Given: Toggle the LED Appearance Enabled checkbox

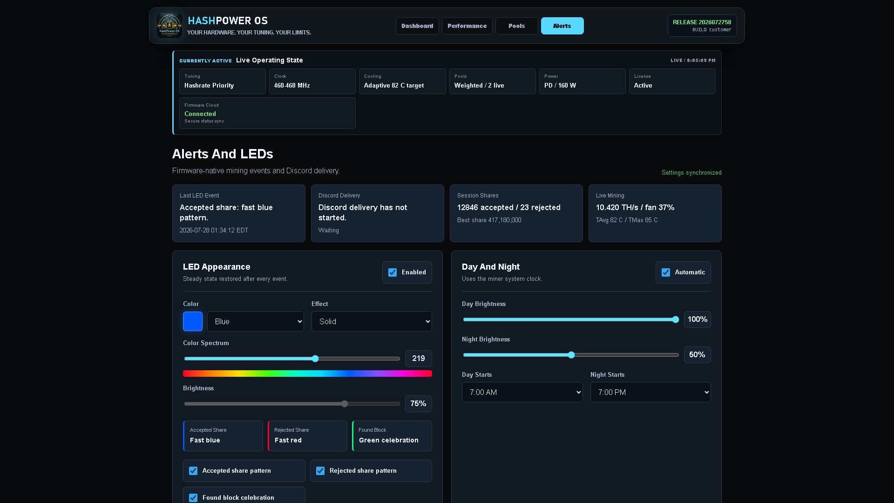Looking at the screenshot, I should click(x=393, y=272).
